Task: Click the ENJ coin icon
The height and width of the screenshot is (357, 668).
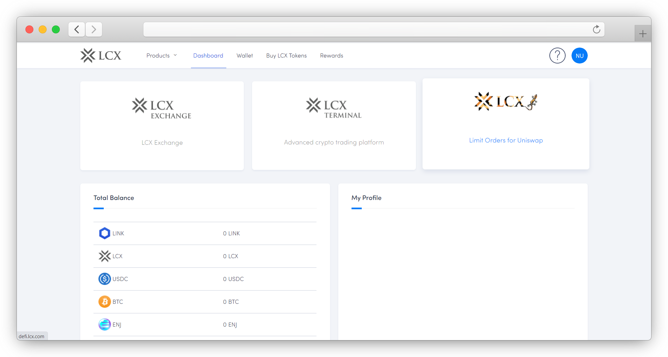Action: (105, 325)
